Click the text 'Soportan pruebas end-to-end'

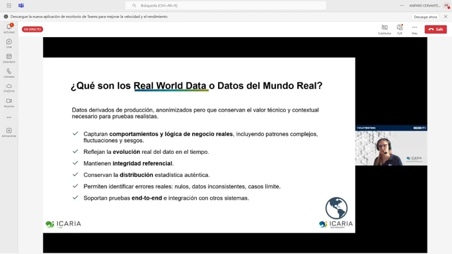[123, 198]
